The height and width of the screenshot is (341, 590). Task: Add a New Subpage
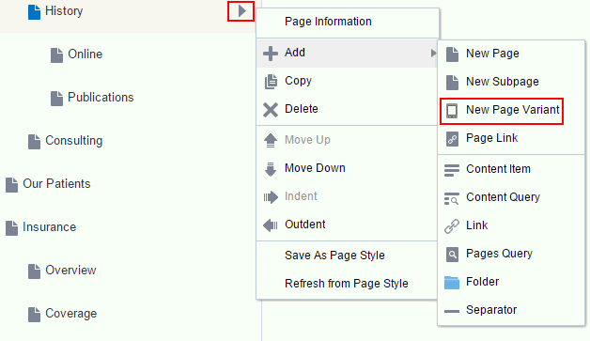pyautogui.click(x=503, y=82)
